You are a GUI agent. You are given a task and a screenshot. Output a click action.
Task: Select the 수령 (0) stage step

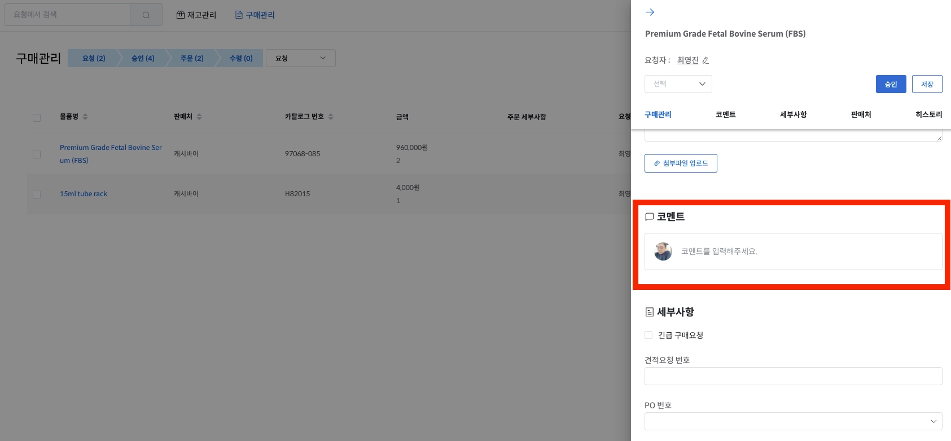[241, 58]
